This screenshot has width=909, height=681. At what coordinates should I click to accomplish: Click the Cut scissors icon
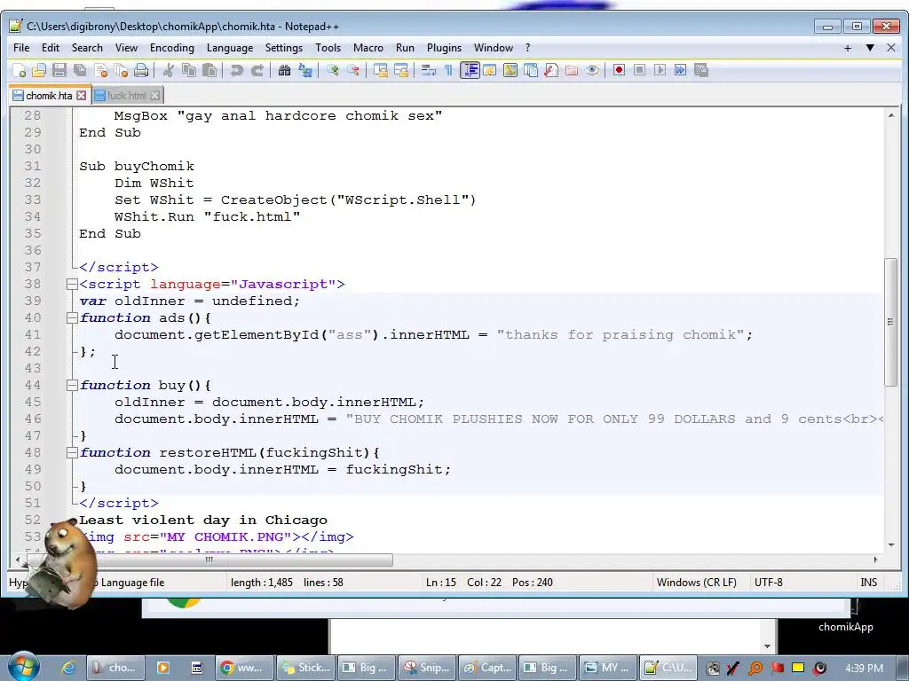[168, 71]
